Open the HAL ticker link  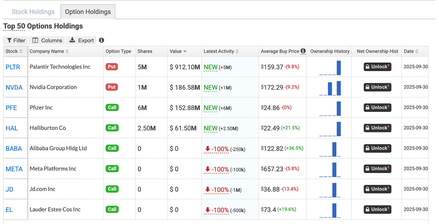(12, 128)
